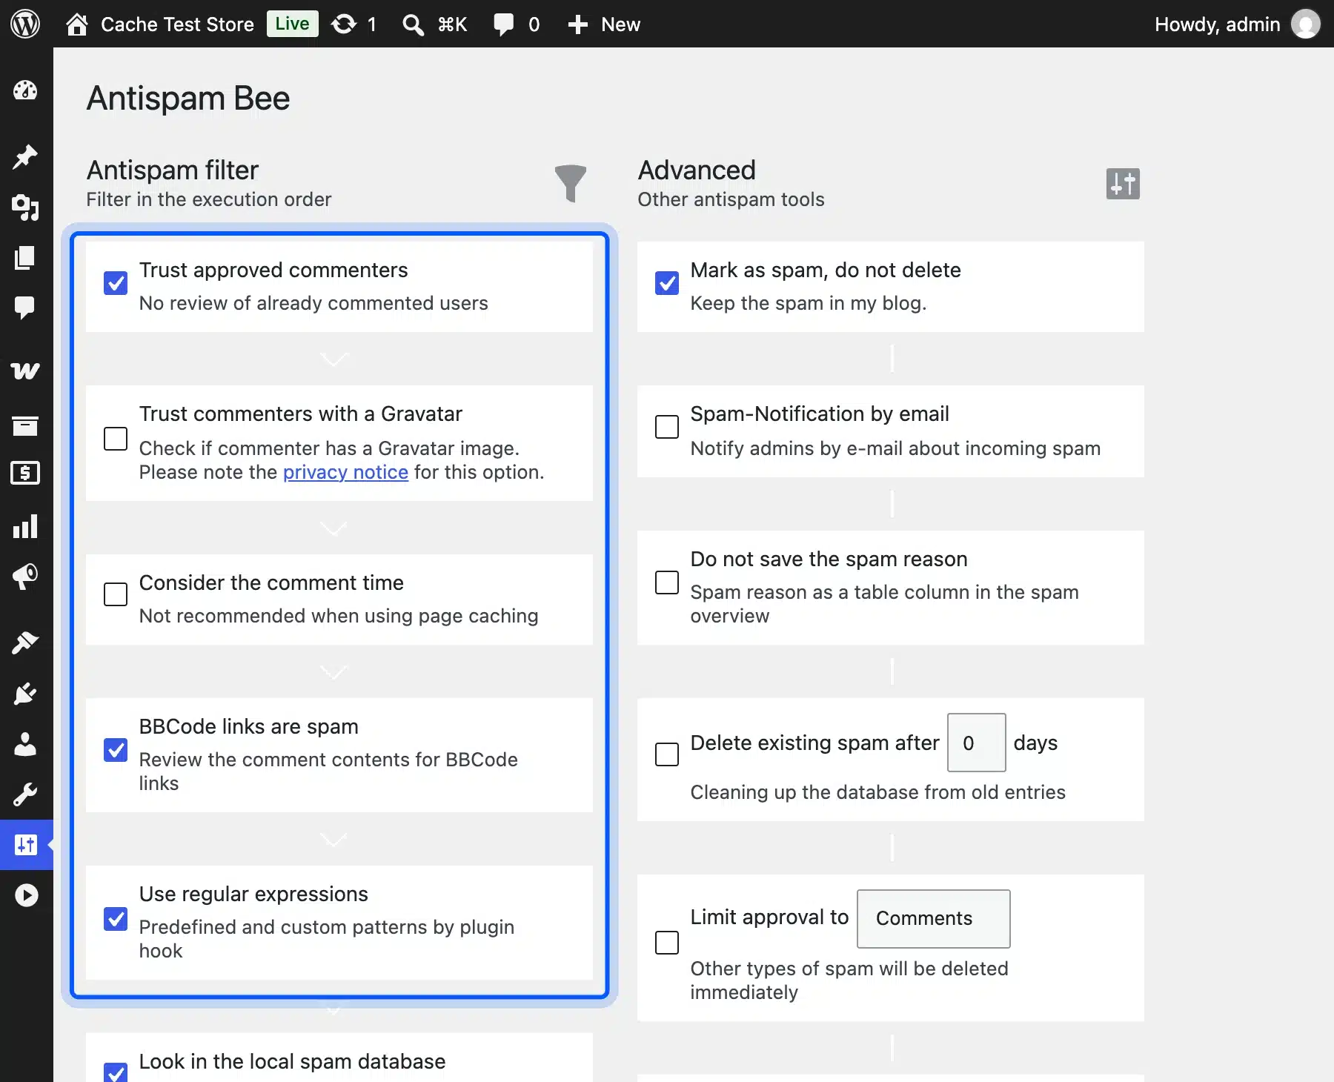Click the Cache Test Store site name

point(177,24)
